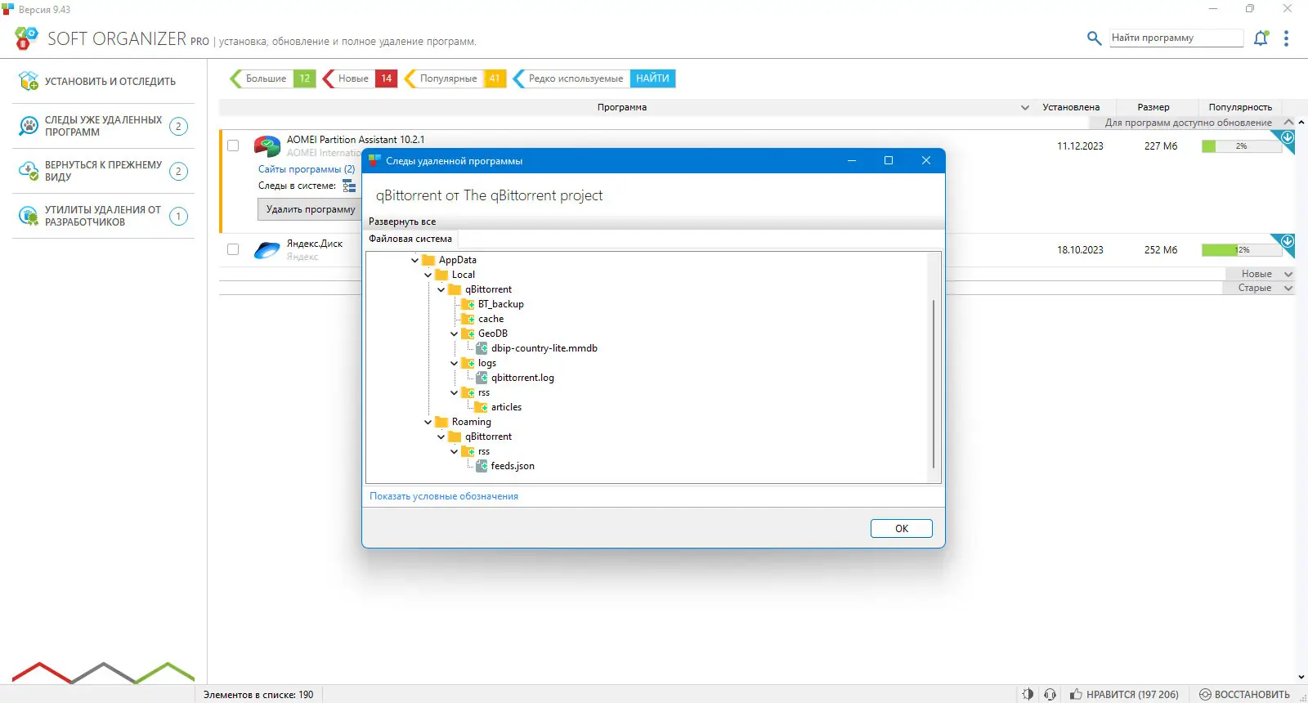Open Показать условные обозначения link
This screenshot has height=703, width=1308.
(x=444, y=496)
